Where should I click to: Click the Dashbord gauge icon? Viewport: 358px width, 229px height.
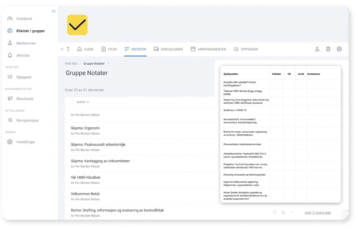(x=10, y=19)
